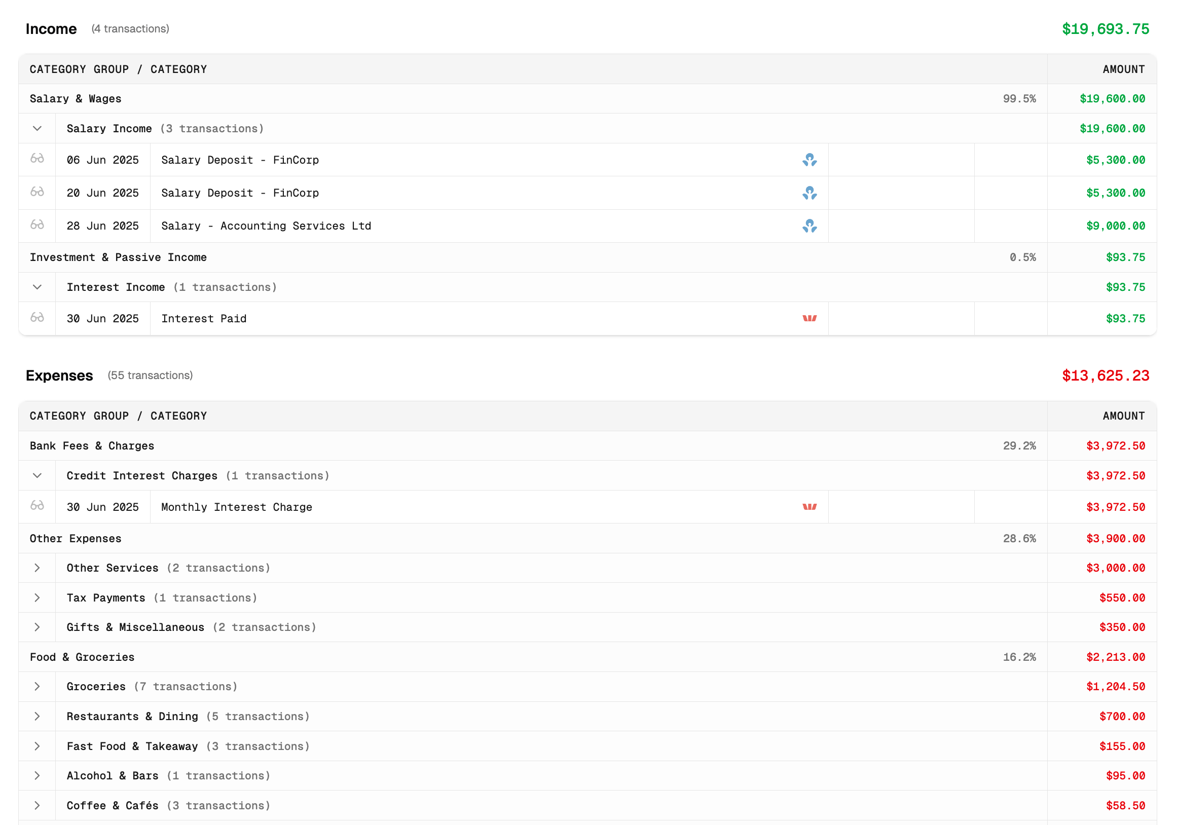The height and width of the screenshot is (825, 1177).
Task: Click the Westpac logo beside Interest Paid
Action: [x=810, y=318]
